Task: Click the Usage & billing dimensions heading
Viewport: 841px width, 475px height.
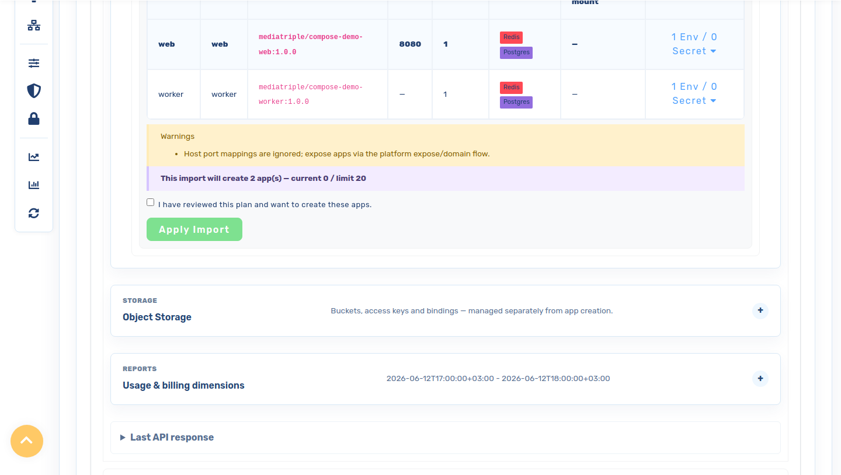Action: click(183, 385)
